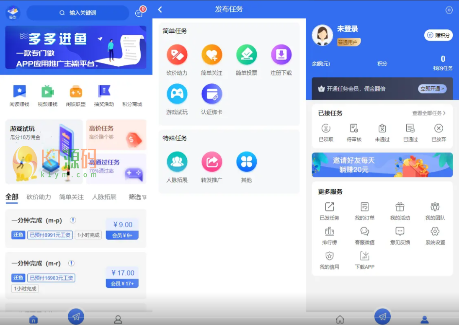Viewport: 459px width, 325px height.
Task: Open the message bubble with 0 badge
Action: click(140, 12)
